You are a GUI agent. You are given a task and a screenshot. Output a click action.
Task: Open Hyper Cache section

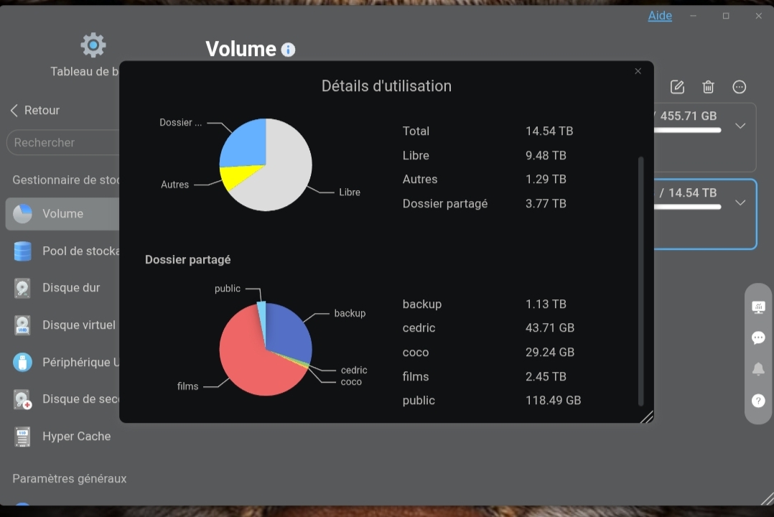(x=62, y=436)
